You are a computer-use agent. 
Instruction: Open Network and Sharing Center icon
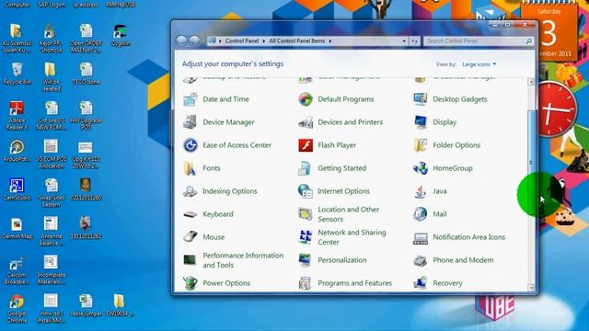point(306,237)
